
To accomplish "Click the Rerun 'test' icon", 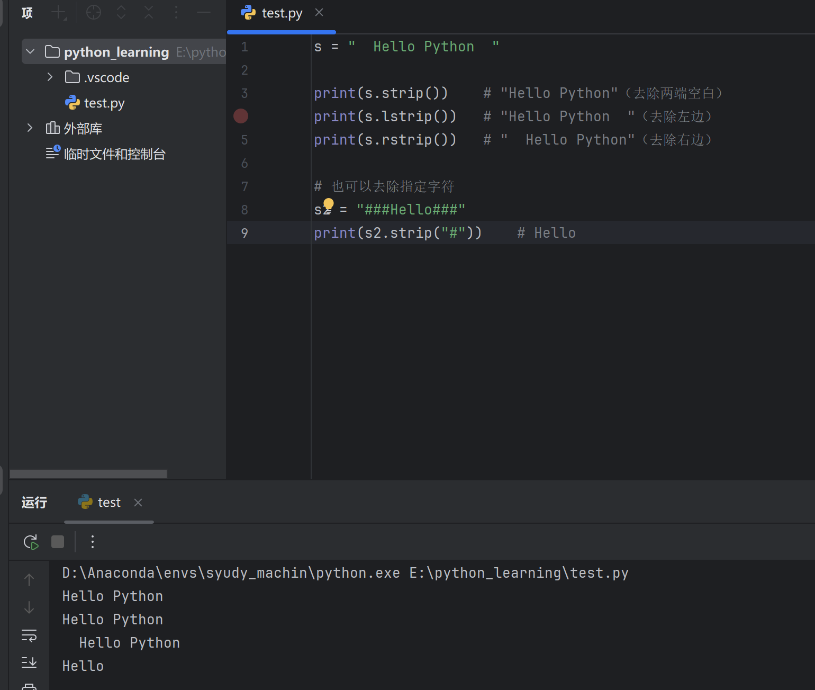I will 31,542.
